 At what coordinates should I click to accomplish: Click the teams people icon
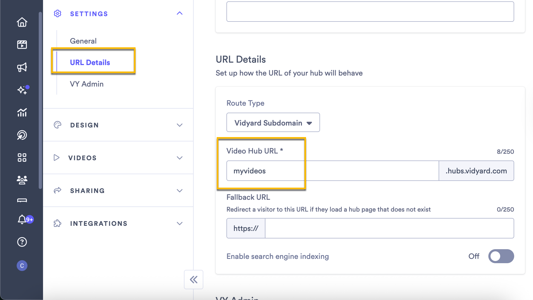click(22, 180)
